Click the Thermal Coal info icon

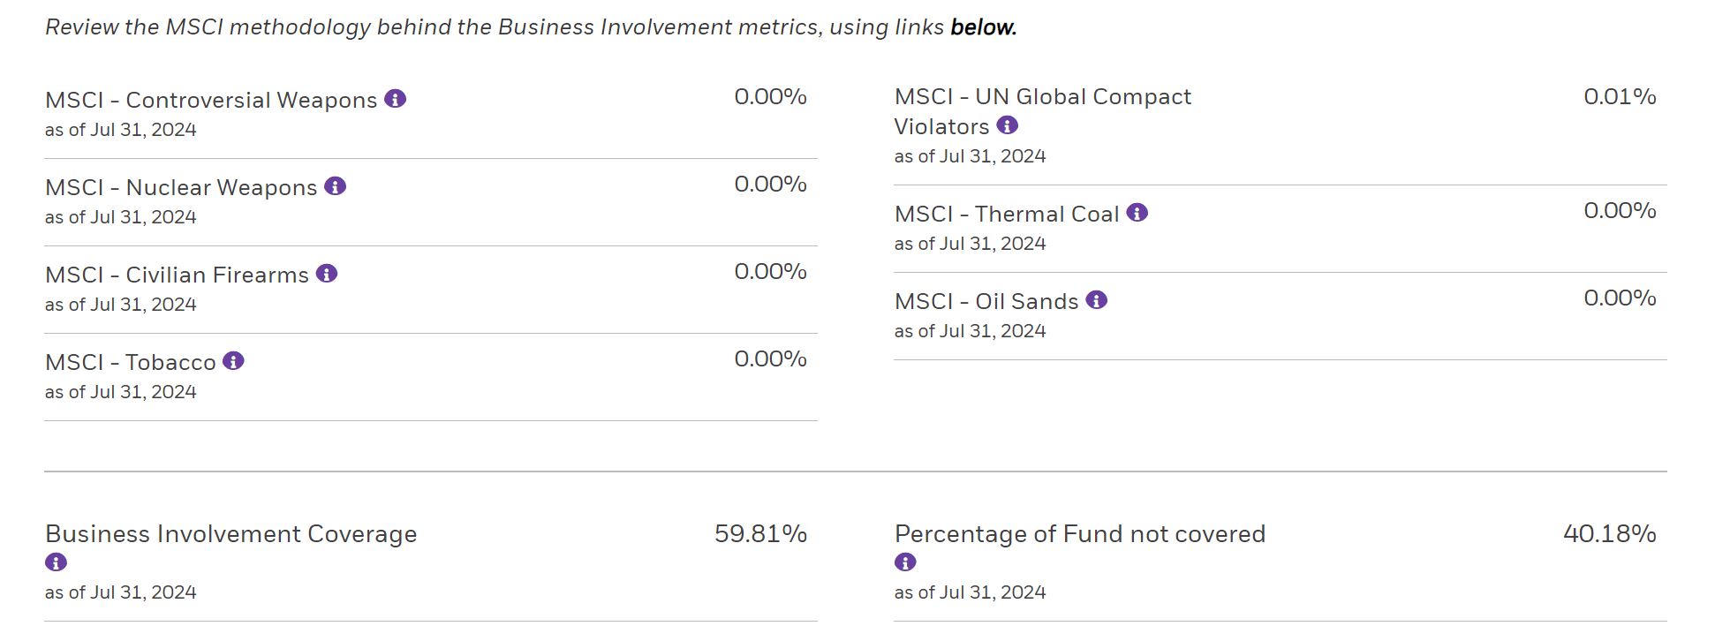pyautogui.click(x=1137, y=213)
